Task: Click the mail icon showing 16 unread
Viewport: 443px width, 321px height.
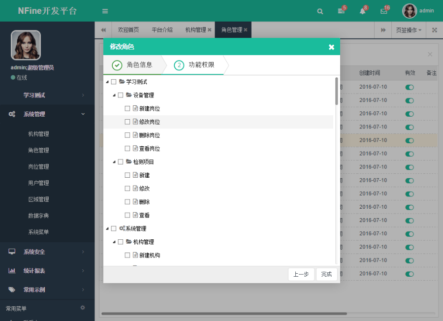Action: pos(384,11)
